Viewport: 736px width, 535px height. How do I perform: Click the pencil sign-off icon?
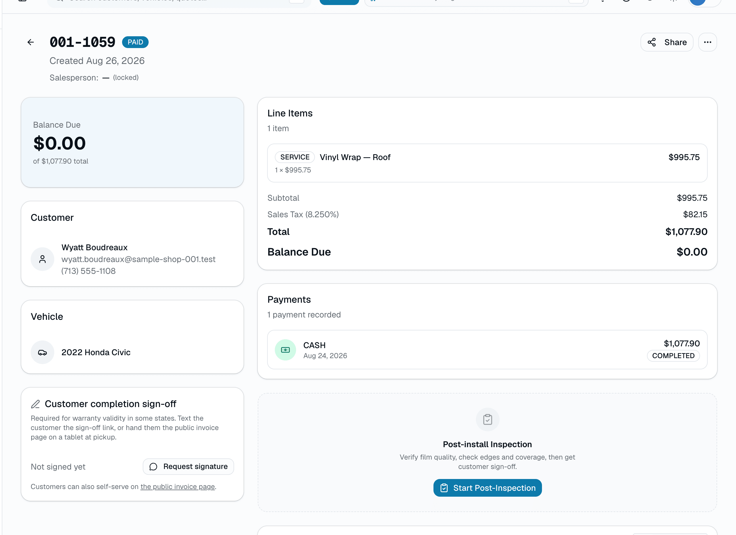click(x=35, y=404)
